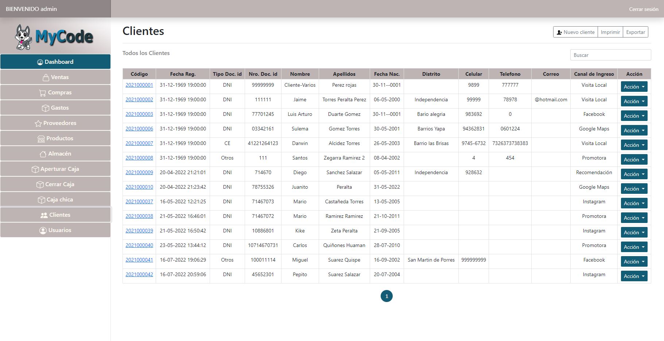Click the Buscar search field
664x341 pixels.
click(x=610, y=55)
